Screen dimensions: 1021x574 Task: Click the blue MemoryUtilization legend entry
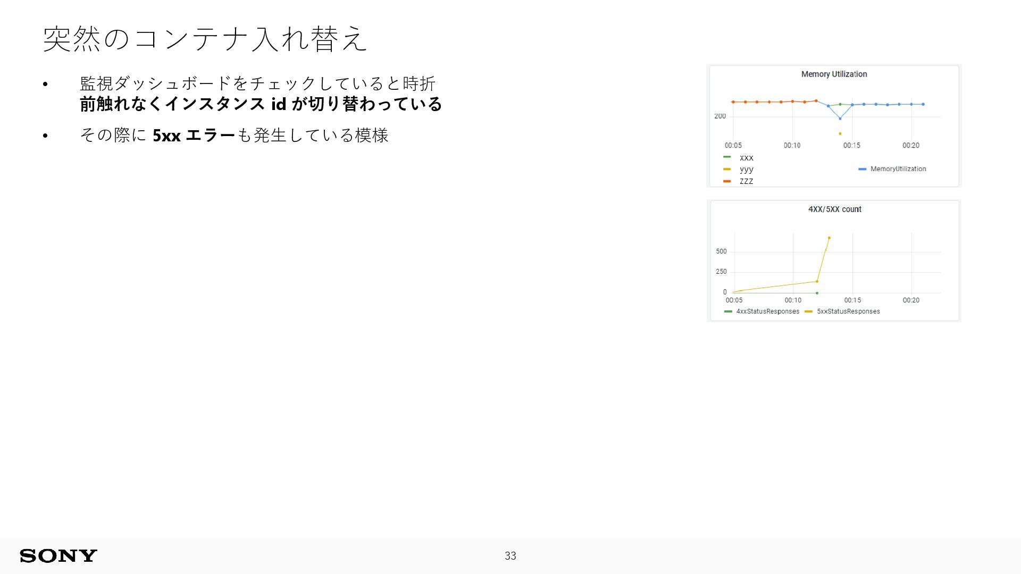click(x=892, y=169)
